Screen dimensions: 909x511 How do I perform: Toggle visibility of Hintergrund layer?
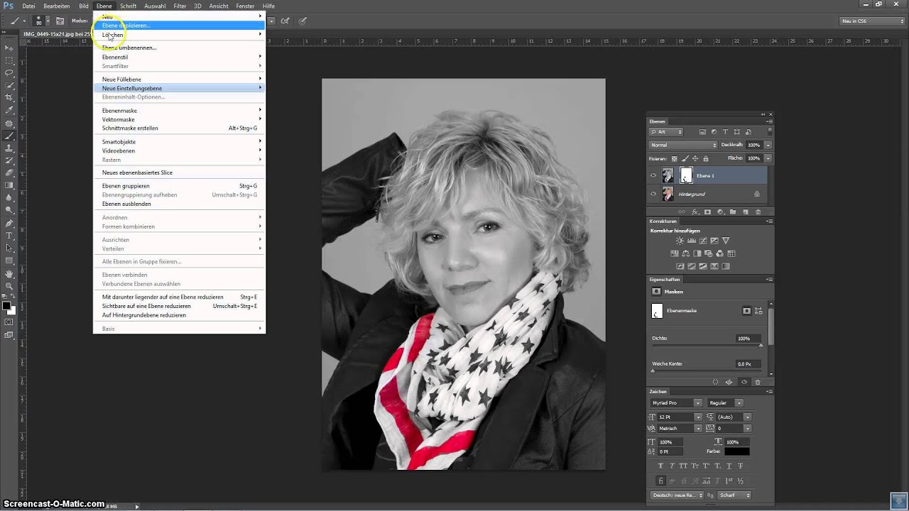click(x=653, y=194)
